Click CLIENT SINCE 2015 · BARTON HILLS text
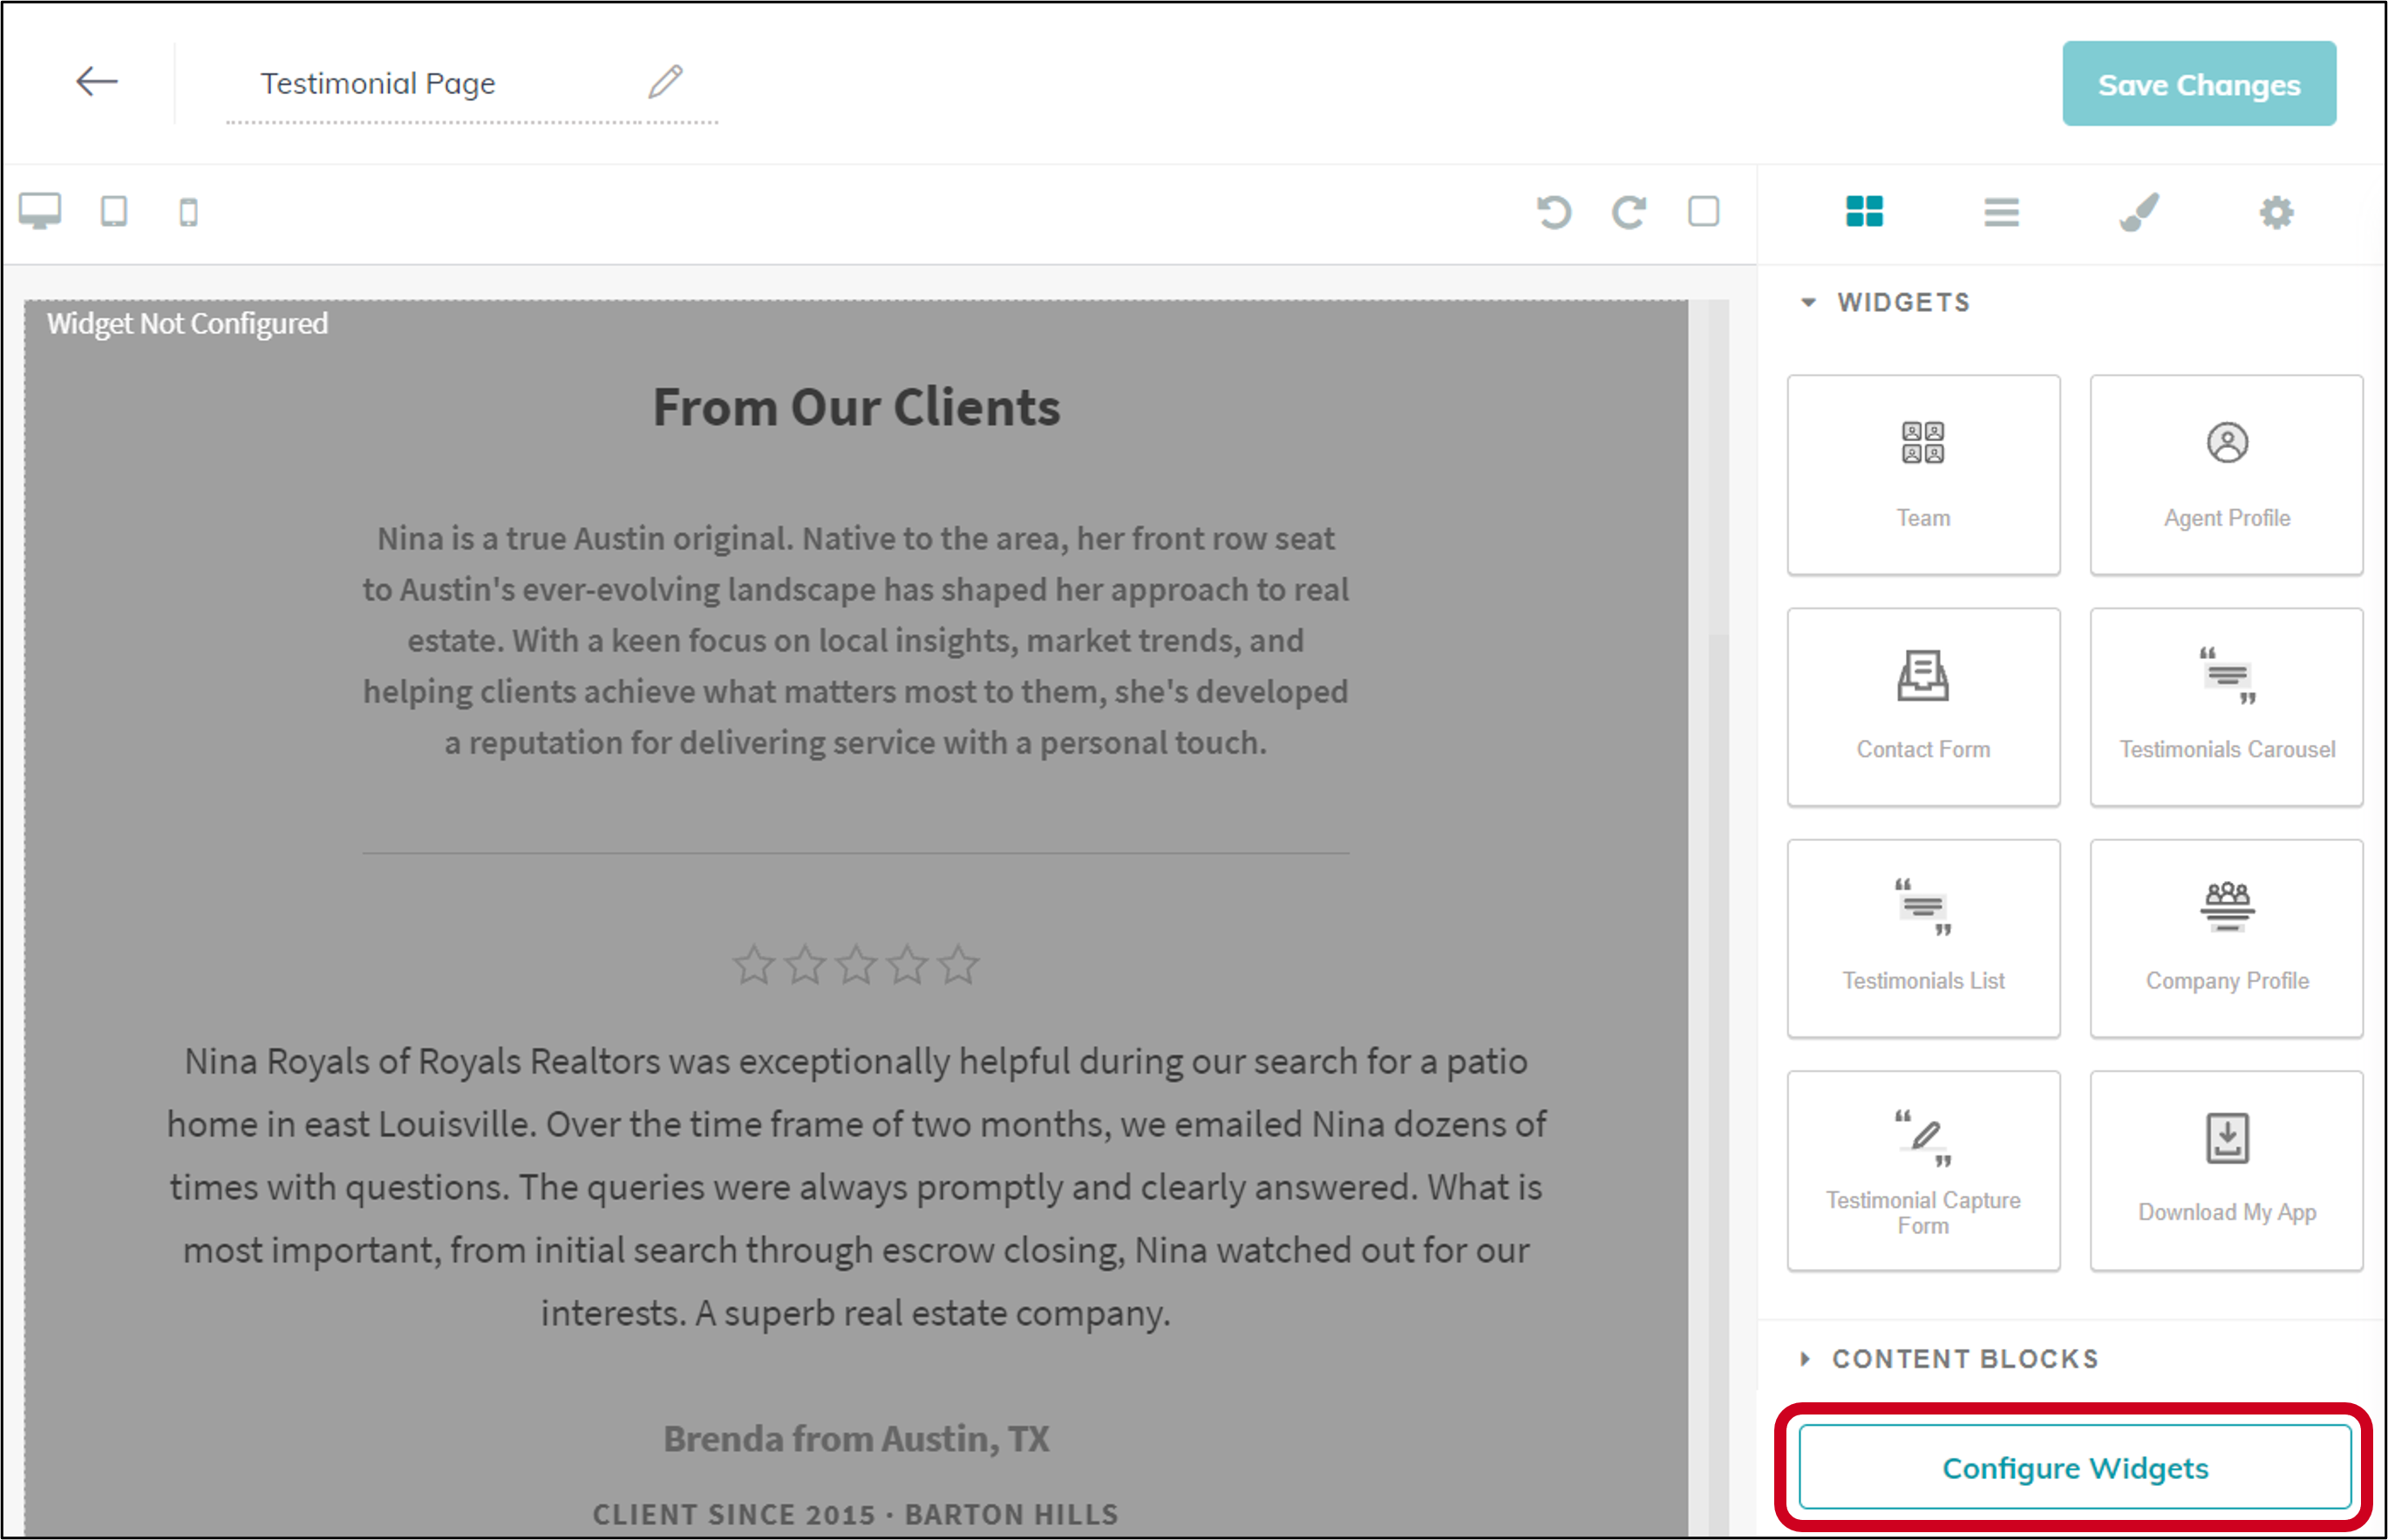The image size is (2388, 1540). point(856,1514)
